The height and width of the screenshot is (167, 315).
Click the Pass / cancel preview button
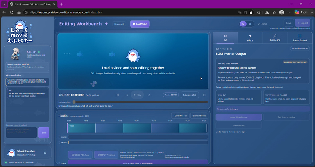[286, 117]
